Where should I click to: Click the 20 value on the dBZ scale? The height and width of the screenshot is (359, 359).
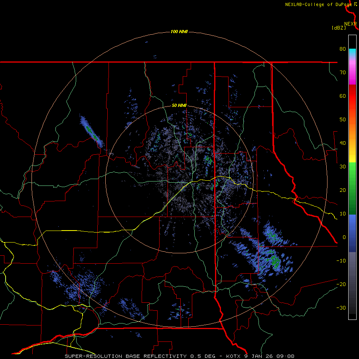(x=343, y=190)
